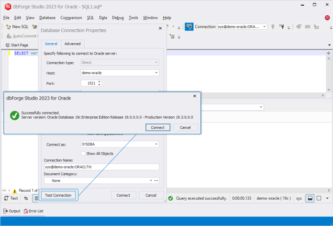
Task: Open the Error List panel
Action: pyautogui.click(x=34, y=211)
